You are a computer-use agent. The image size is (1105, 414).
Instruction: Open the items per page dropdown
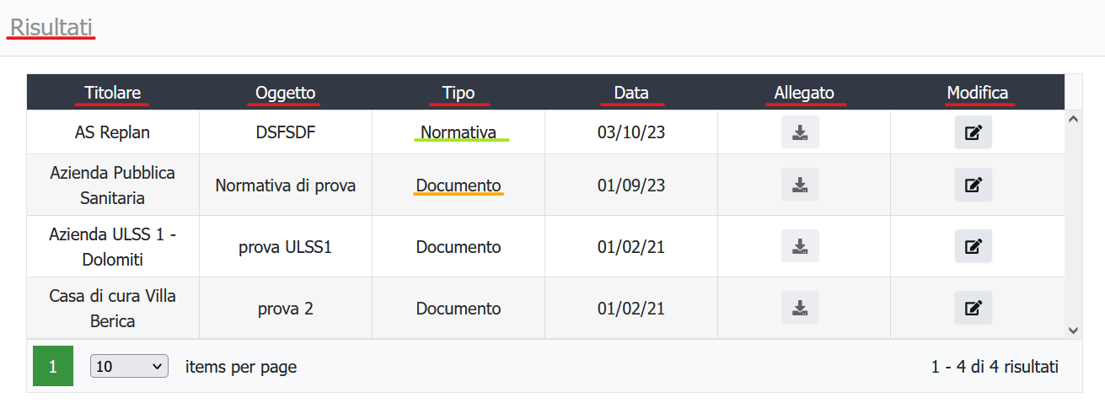[x=129, y=367]
